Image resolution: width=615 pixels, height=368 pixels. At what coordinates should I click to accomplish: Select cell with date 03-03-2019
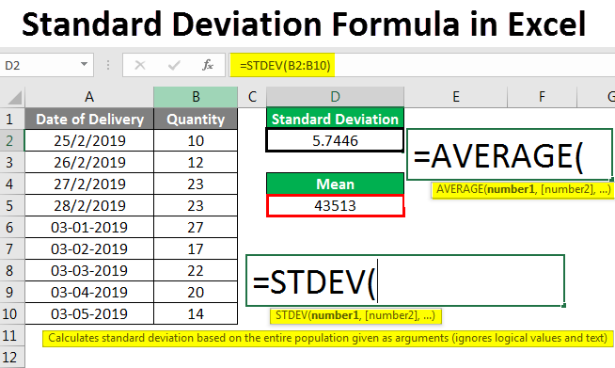pos(89,270)
